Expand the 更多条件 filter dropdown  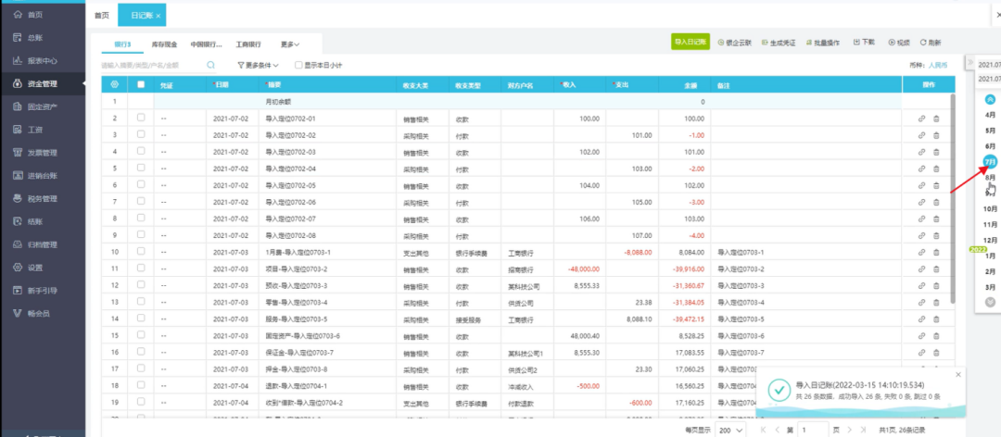tap(260, 66)
